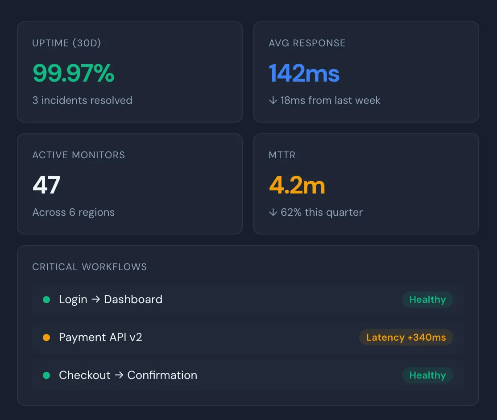Image resolution: width=497 pixels, height=420 pixels.
Task: Click the "Healthy" badge on Checkout → Confirmation
Action: tap(427, 375)
